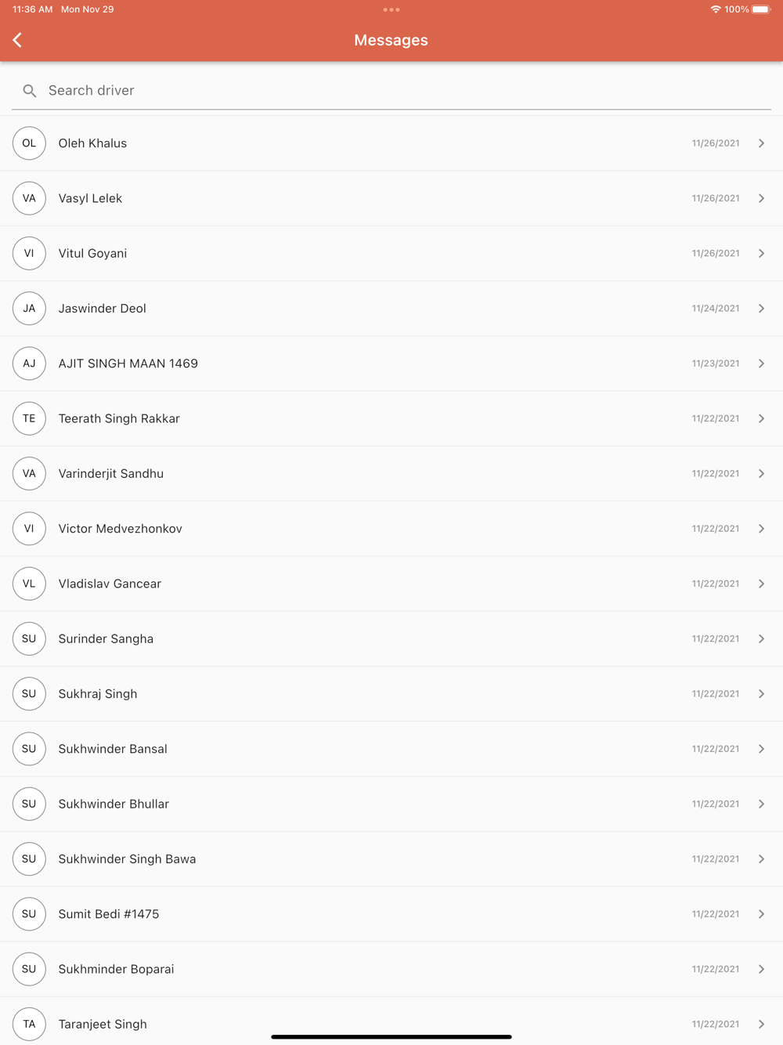Tap the TA avatar for Taranjeet Singh
The height and width of the screenshot is (1045, 783).
[x=29, y=1024]
